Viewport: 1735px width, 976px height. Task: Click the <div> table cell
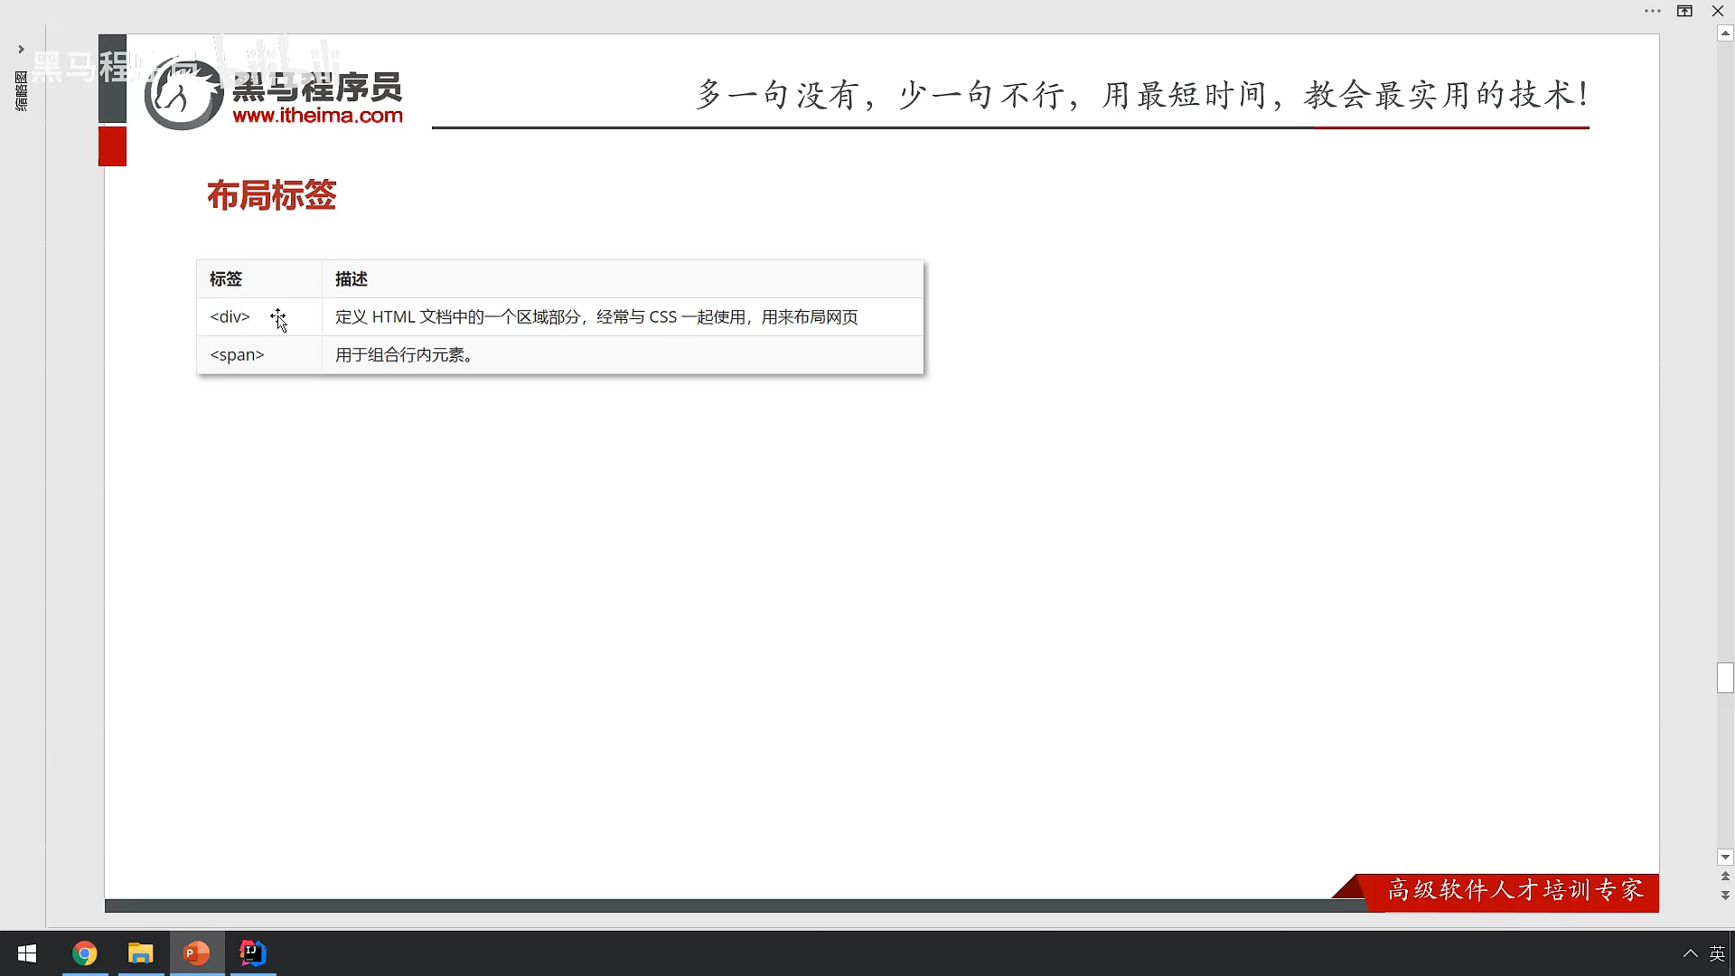click(x=230, y=317)
